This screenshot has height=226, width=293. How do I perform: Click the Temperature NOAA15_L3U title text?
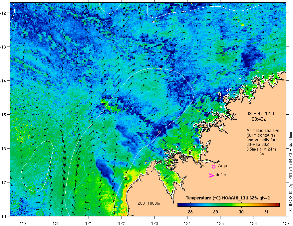point(228,198)
